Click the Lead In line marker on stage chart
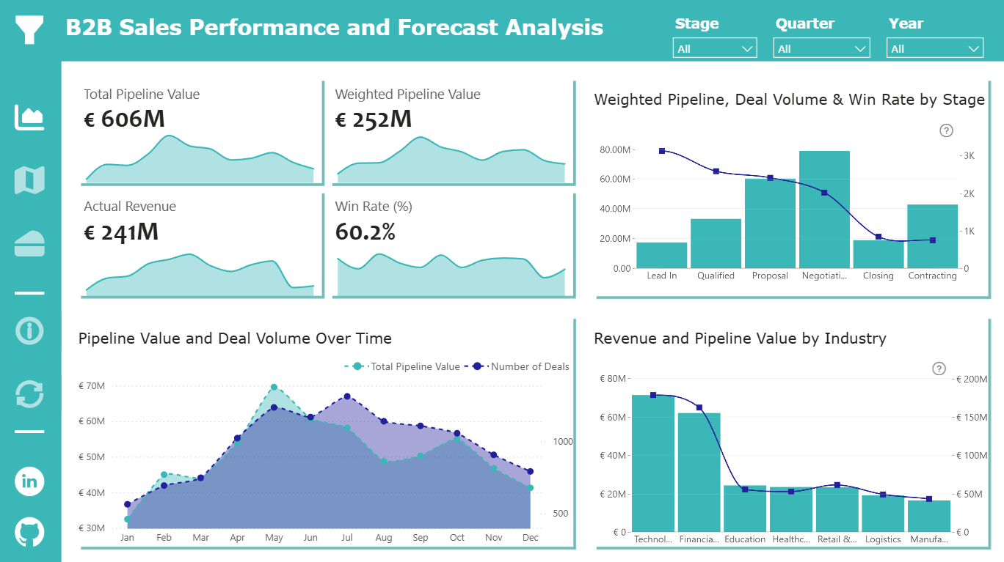Viewport: 1004px width, 562px height. [x=662, y=151]
